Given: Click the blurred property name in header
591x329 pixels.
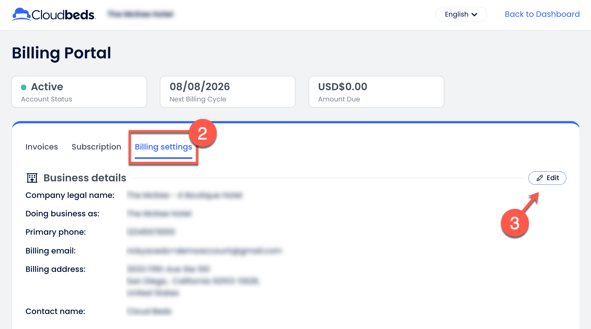Looking at the screenshot, I should pyautogui.click(x=140, y=14).
